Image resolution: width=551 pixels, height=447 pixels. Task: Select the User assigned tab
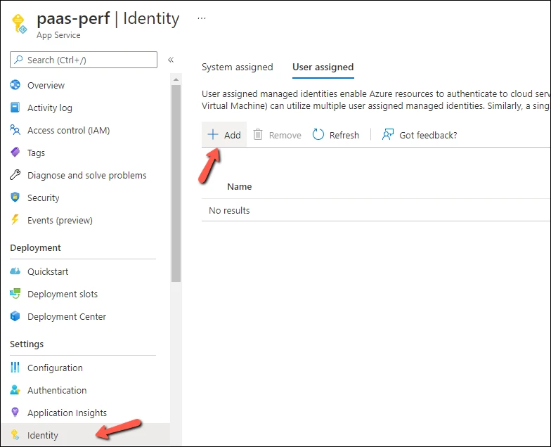pos(323,67)
